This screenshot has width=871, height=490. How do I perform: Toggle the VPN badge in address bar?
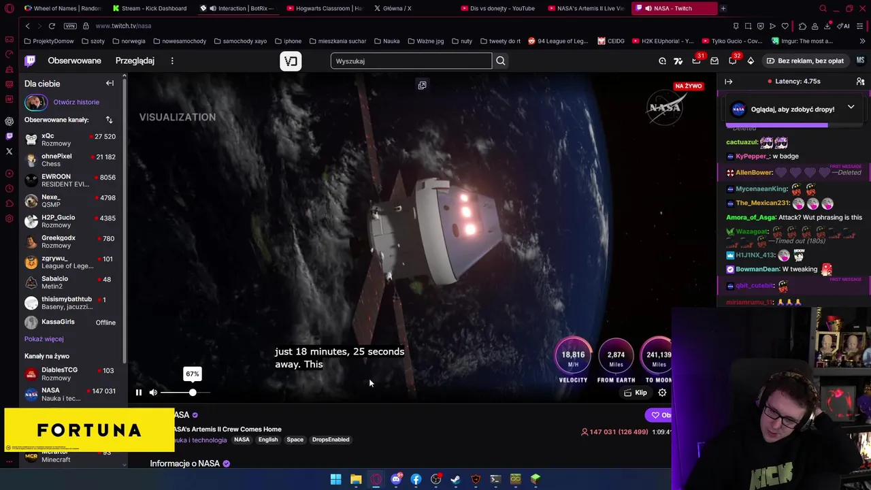70,26
